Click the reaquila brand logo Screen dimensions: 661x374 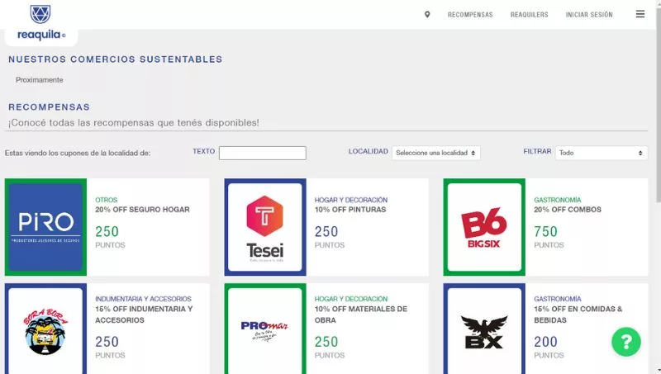(x=41, y=36)
